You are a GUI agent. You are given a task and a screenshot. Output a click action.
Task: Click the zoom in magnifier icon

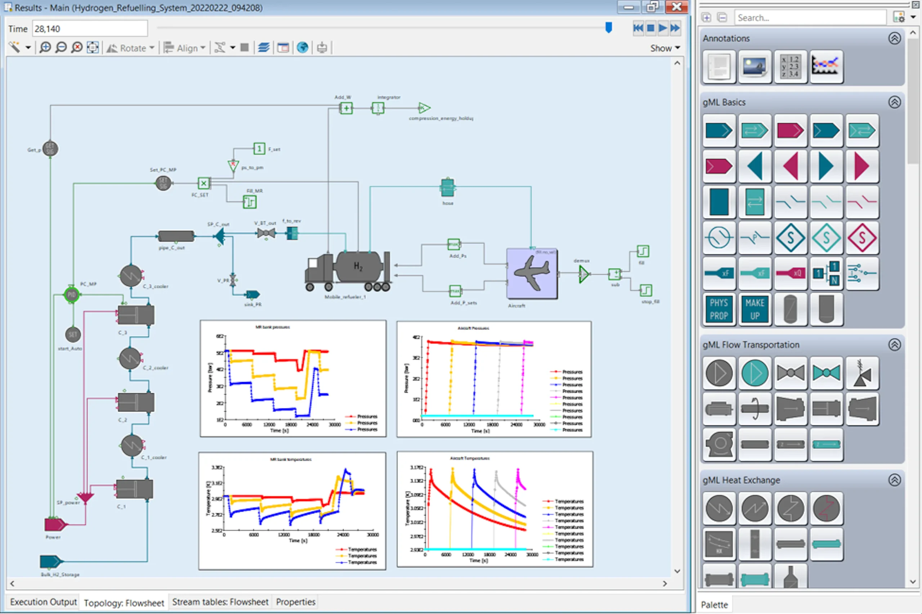pyautogui.click(x=45, y=48)
